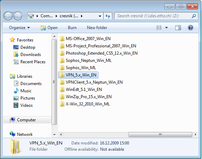Select the highlighted VPN_5.x_Win_EN folder
This screenshot has width=202, height=159.
[x=78, y=75]
